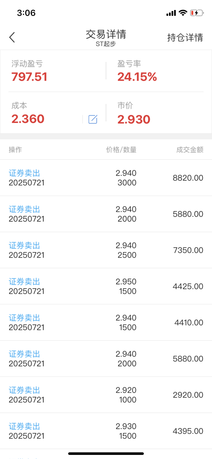Screen dimensions: 212x459
Task: Open the 2920.00 sell transaction row
Action: (106, 395)
